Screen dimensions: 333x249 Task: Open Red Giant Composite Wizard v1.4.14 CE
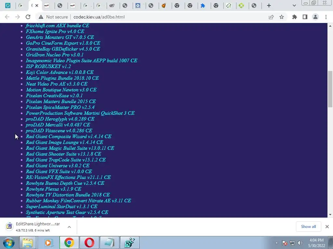coord(69,136)
